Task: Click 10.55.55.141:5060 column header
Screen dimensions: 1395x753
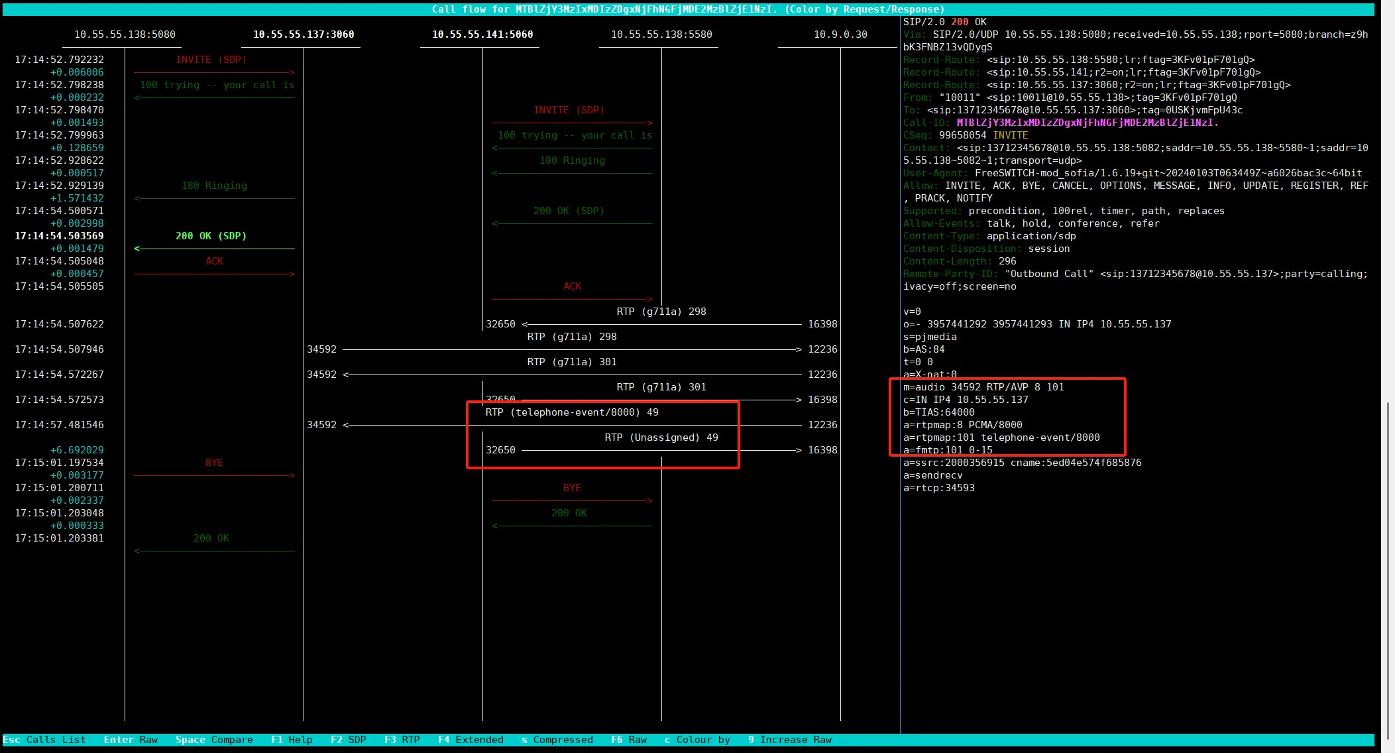Action: (x=482, y=34)
